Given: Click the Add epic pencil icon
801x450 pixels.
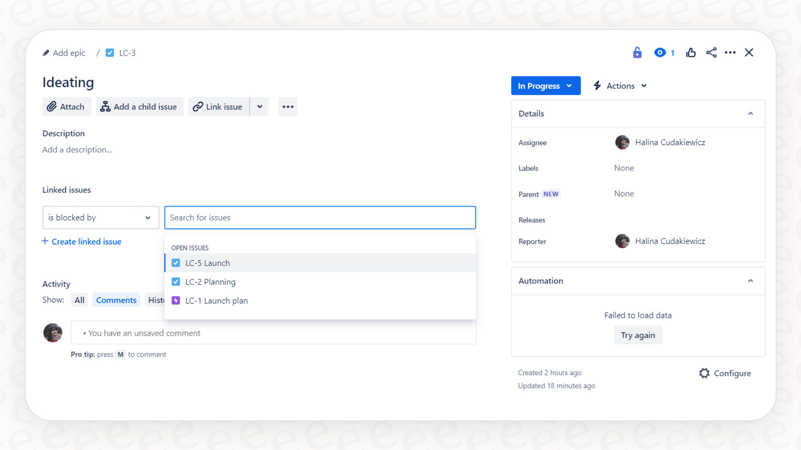Looking at the screenshot, I should point(46,52).
